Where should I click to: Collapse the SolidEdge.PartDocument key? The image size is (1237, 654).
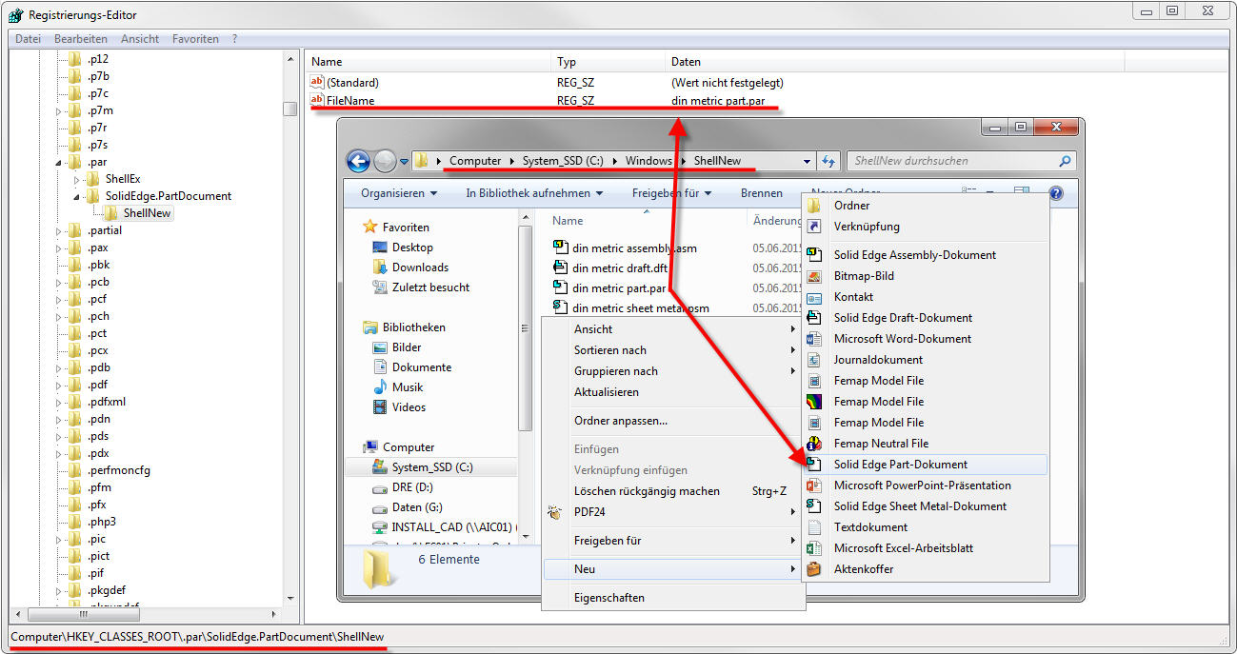coord(77,196)
